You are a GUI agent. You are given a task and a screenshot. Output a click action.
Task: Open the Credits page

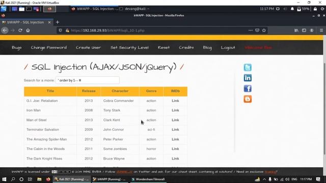[x=186, y=47]
